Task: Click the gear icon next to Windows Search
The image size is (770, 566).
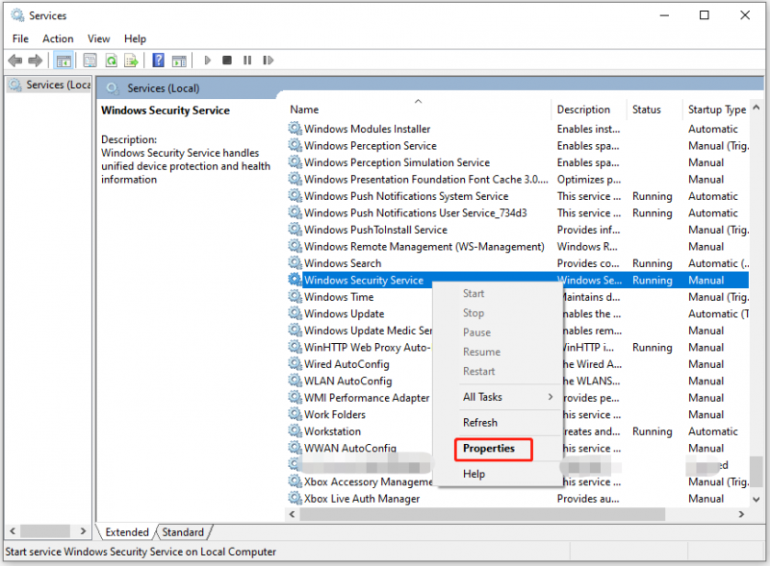Action: coord(295,263)
